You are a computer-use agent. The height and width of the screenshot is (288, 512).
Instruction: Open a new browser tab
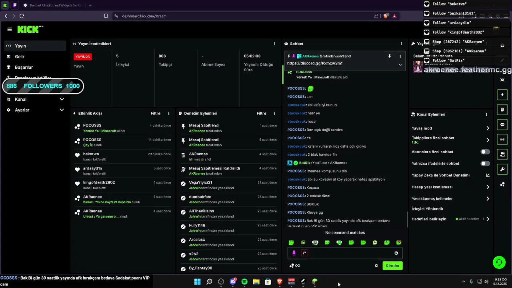90,5
